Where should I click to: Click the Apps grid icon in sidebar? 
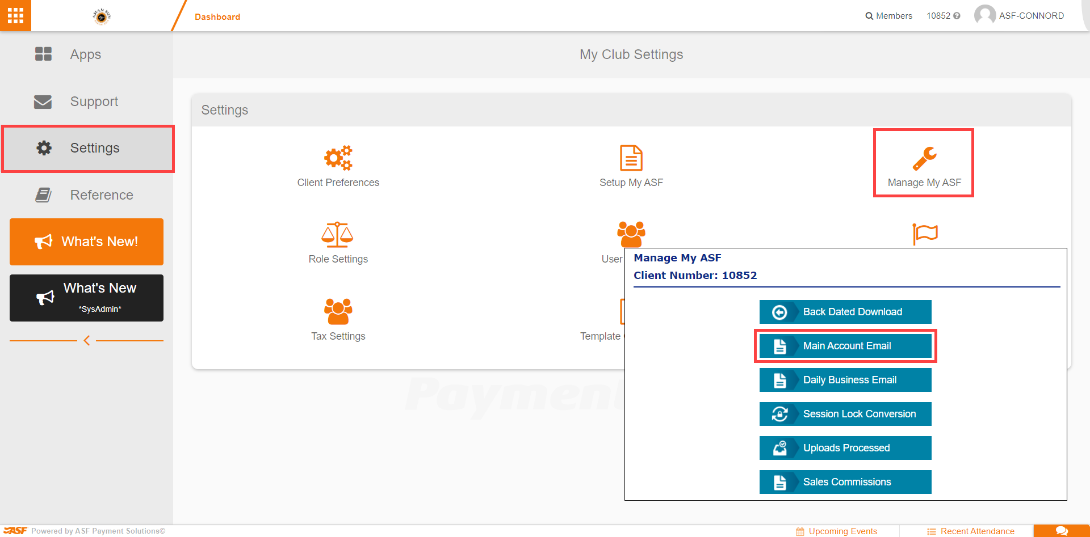coord(43,54)
